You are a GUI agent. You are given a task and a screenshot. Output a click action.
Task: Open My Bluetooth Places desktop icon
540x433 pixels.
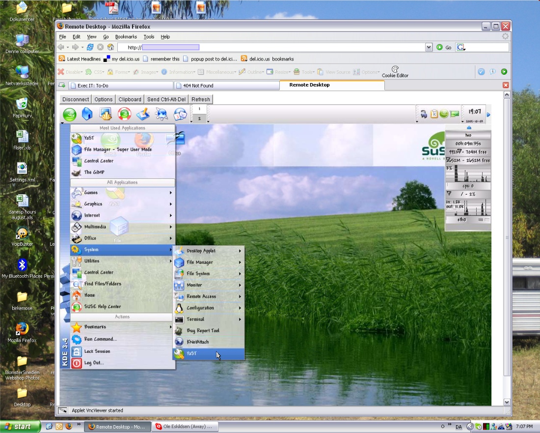[x=23, y=268]
